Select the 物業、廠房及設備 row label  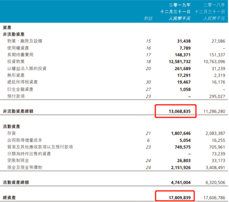click(25, 41)
